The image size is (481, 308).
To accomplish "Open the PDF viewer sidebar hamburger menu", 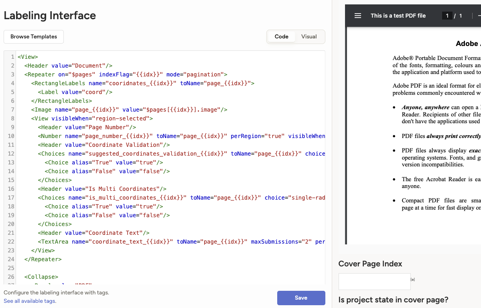I will [358, 16].
